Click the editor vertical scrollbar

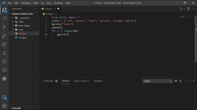[196, 39]
